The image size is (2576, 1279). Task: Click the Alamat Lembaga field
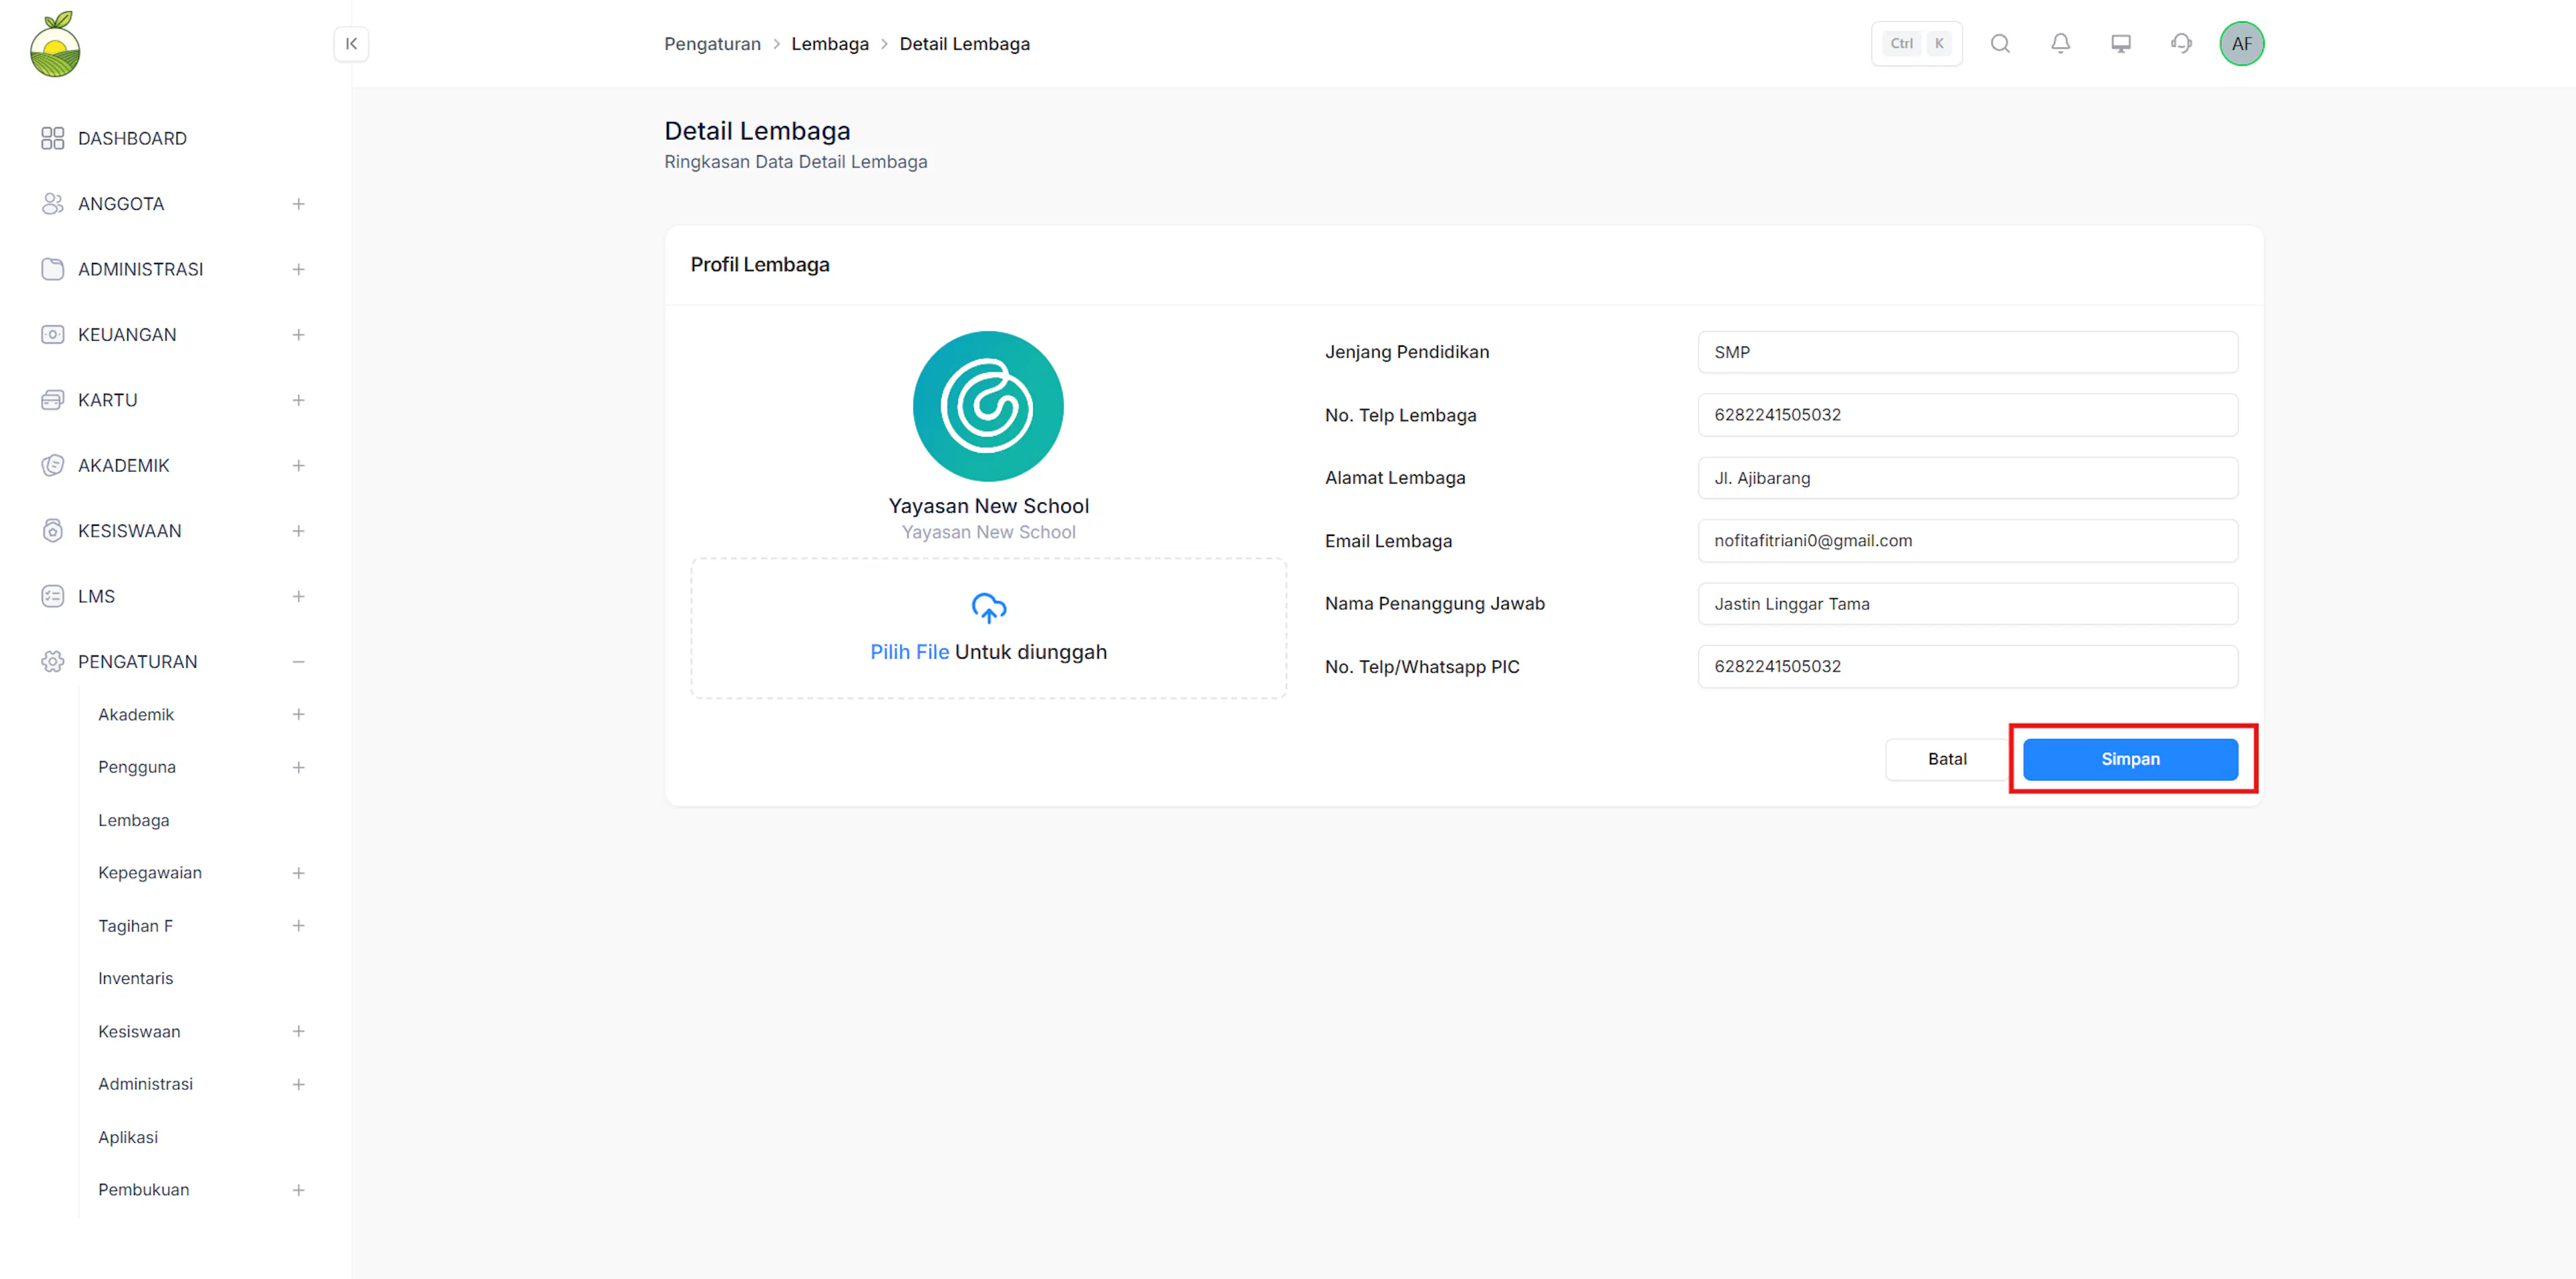pos(1967,478)
